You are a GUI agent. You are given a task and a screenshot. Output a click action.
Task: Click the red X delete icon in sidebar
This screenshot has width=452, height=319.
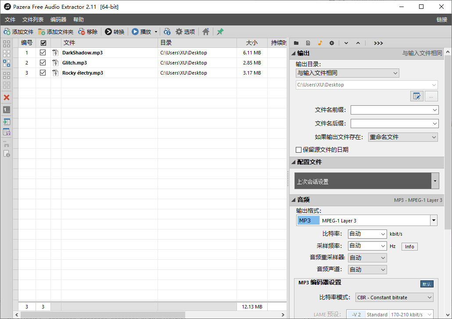click(x=7, y=97)
